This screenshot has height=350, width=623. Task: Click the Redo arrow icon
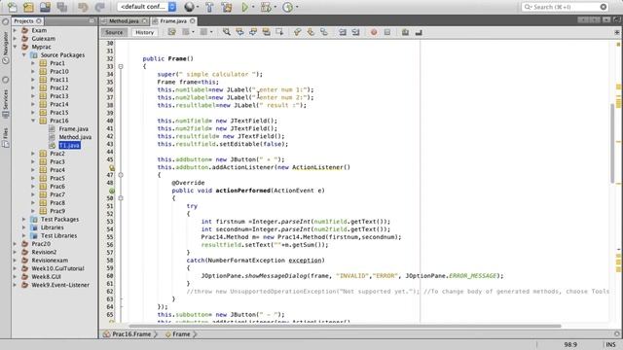99,7
